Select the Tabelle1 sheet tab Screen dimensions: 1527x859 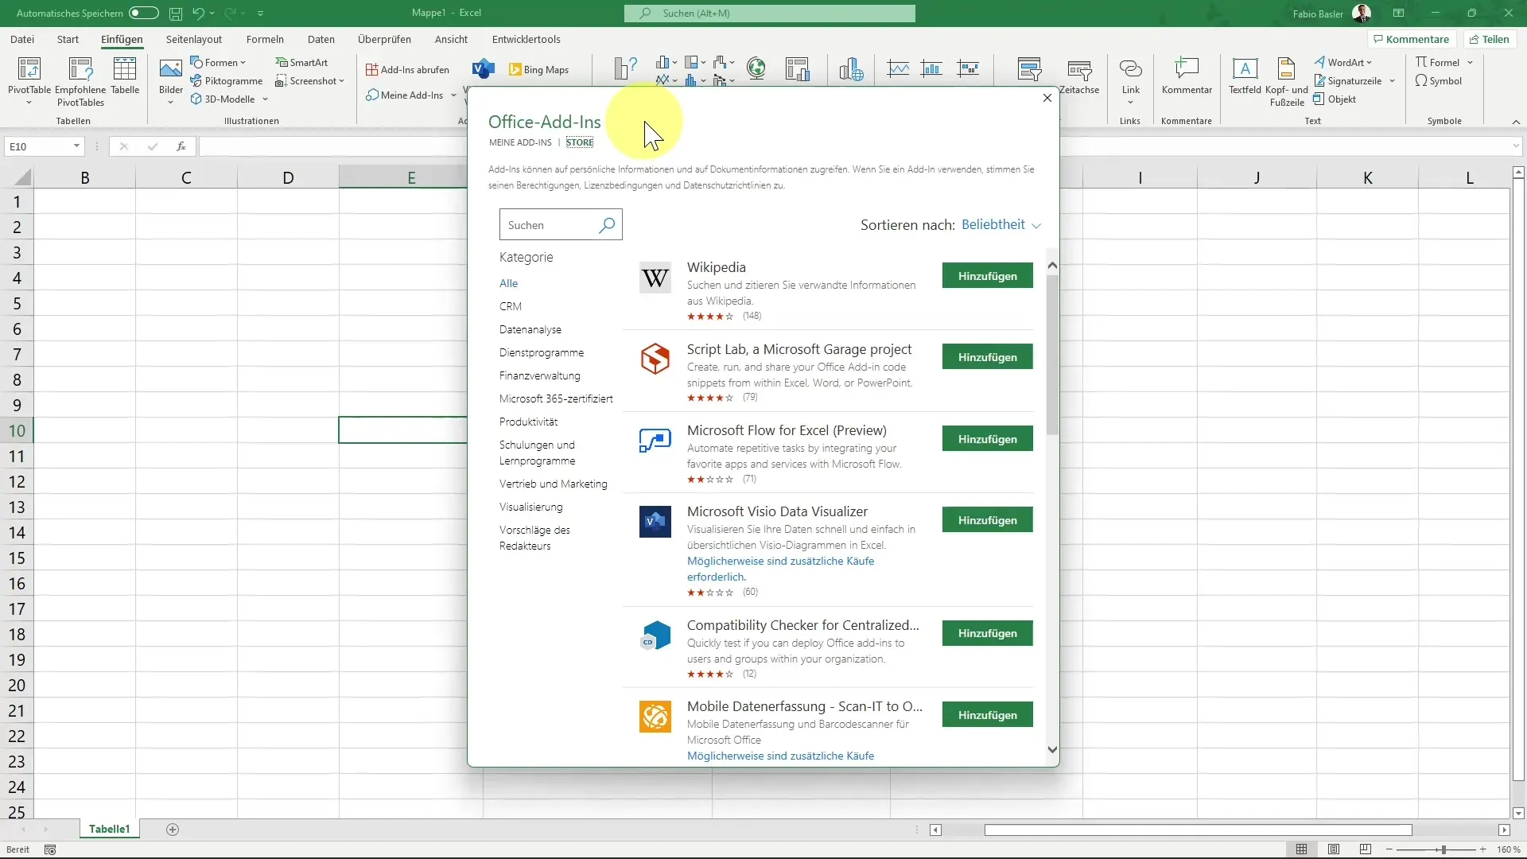click(110, 829)
